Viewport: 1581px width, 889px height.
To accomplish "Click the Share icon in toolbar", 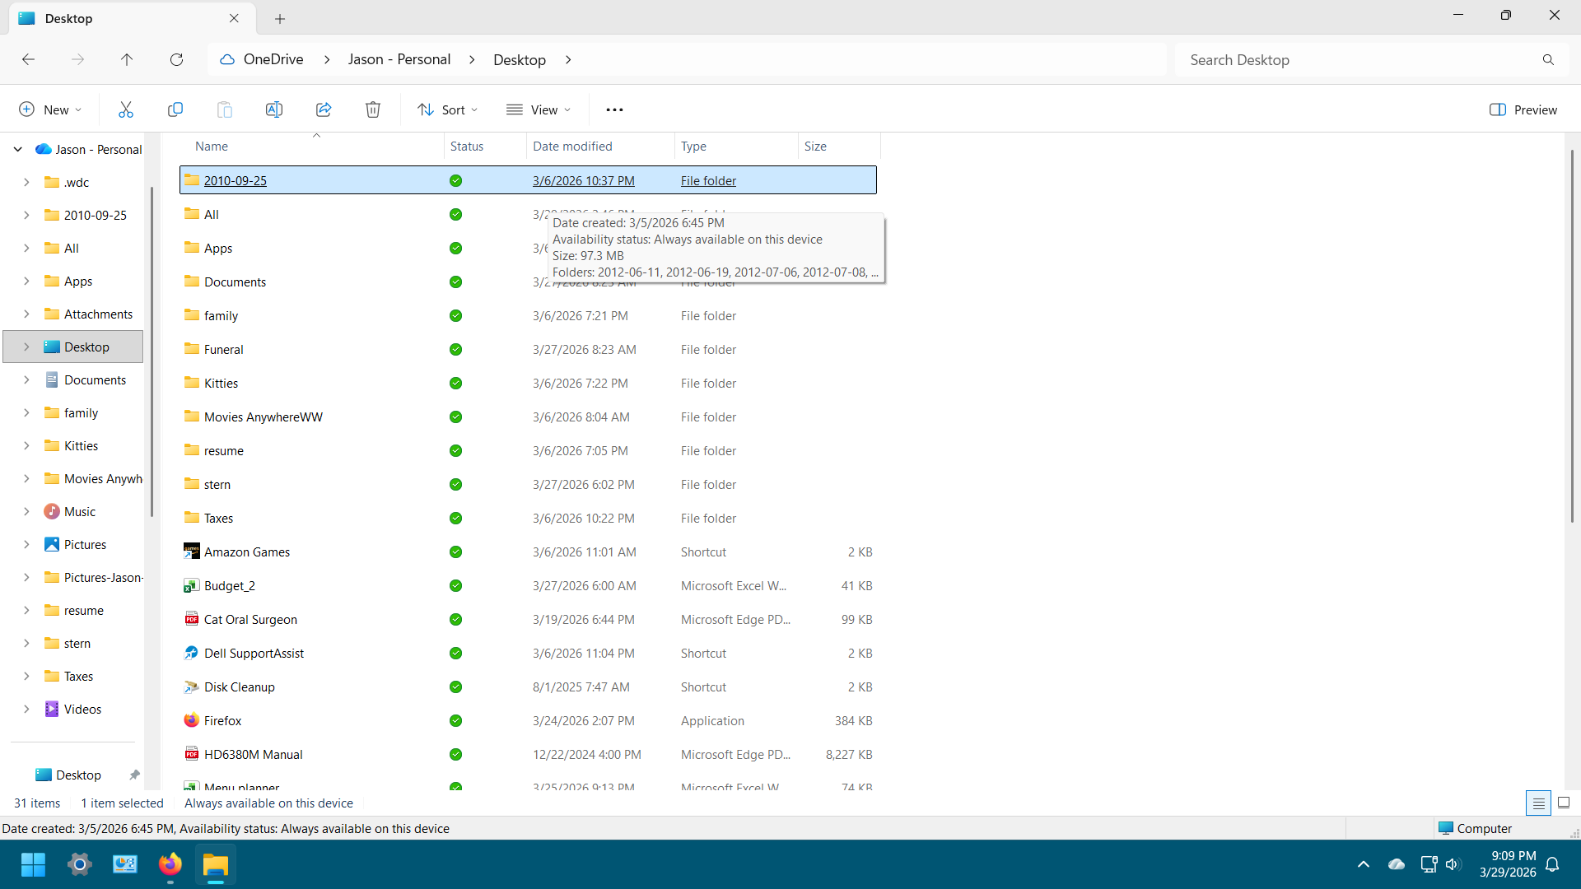I will (x=323, y=109).
